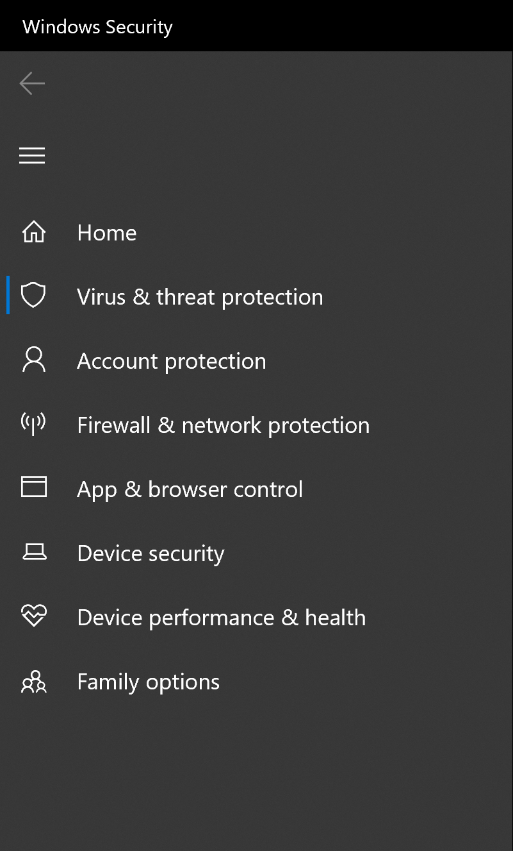Open Device performance & health
The width and height of the screenshot is (513, 851).
(x=221, y=618)
